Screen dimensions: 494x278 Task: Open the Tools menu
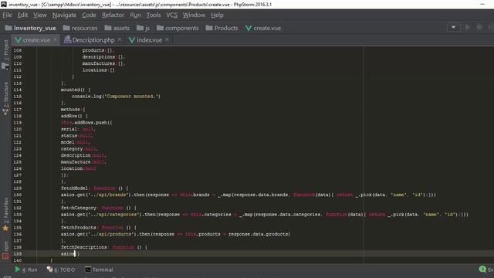point(154,15)
